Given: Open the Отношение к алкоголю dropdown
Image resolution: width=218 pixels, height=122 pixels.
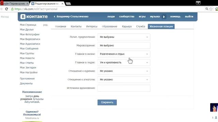Looking at the screenshot, I should 124,80.
